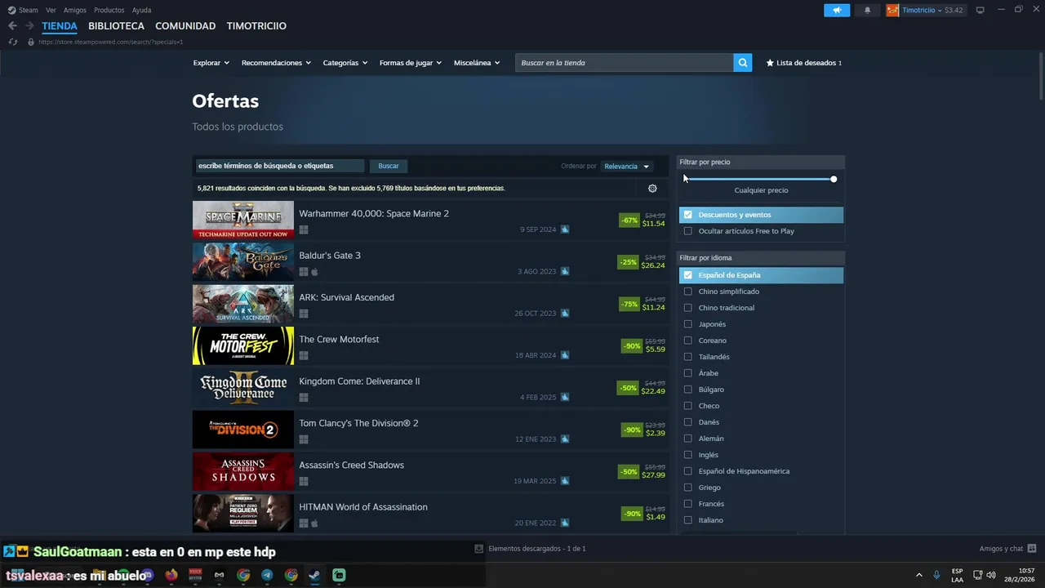Image resolution: width=1045 pixels, height=588 pixels.
Task: Click the Mac platform icon for HITMAN World of Assassination
Action: coord(314,523)
